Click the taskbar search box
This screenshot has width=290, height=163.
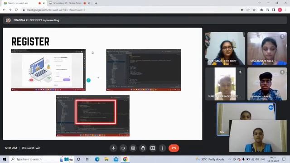pyautogui.click(x=42, y=159)
